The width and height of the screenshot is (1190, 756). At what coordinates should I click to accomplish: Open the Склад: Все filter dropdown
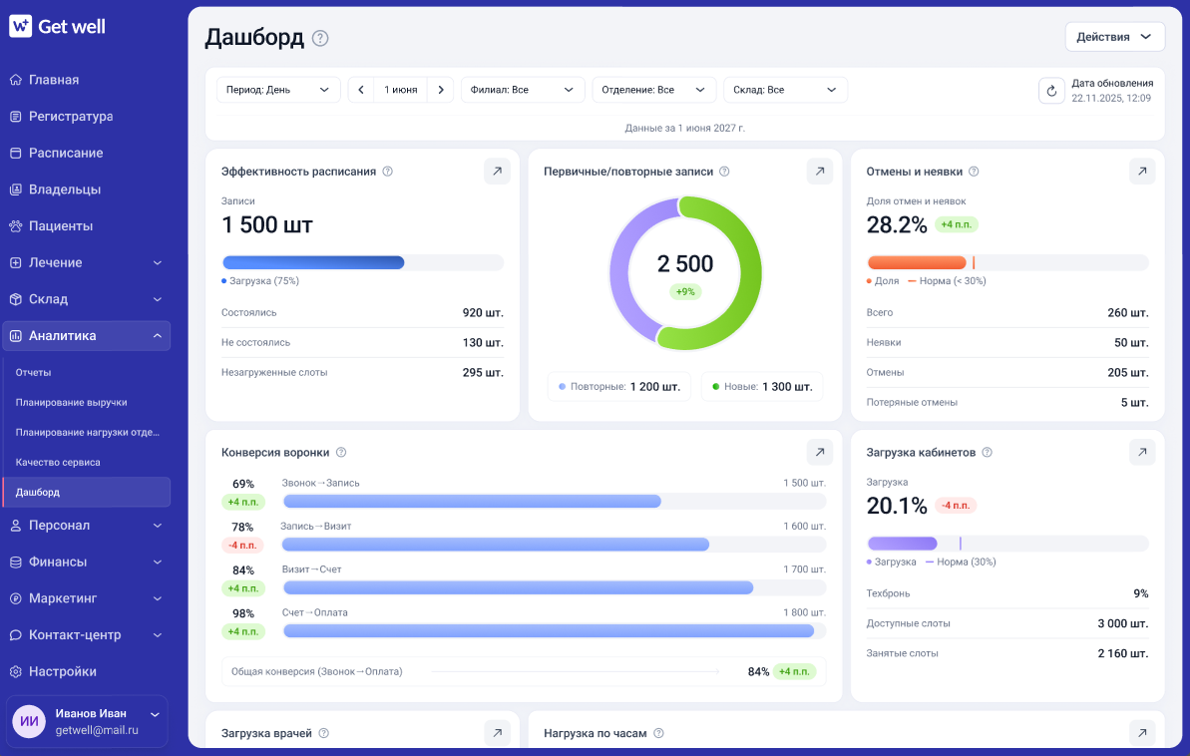785,90
